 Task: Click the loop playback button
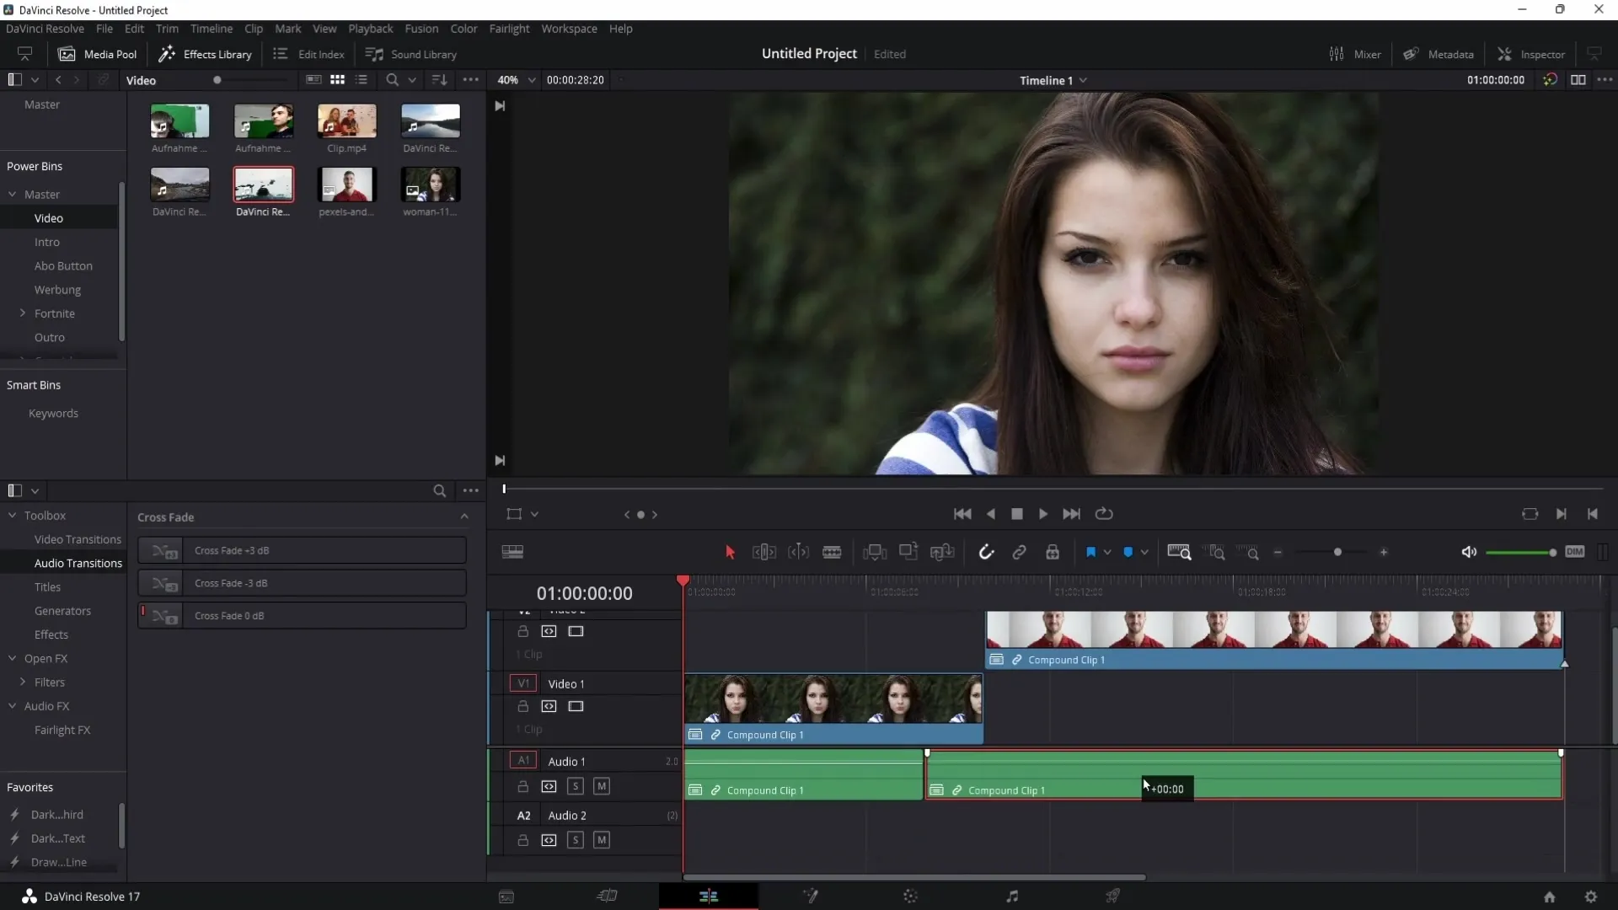pyautogui.click(x=1104, y=514)
